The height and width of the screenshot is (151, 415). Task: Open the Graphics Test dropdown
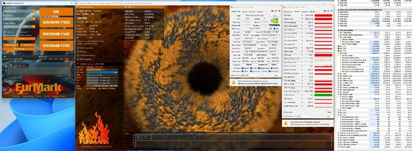33,10
